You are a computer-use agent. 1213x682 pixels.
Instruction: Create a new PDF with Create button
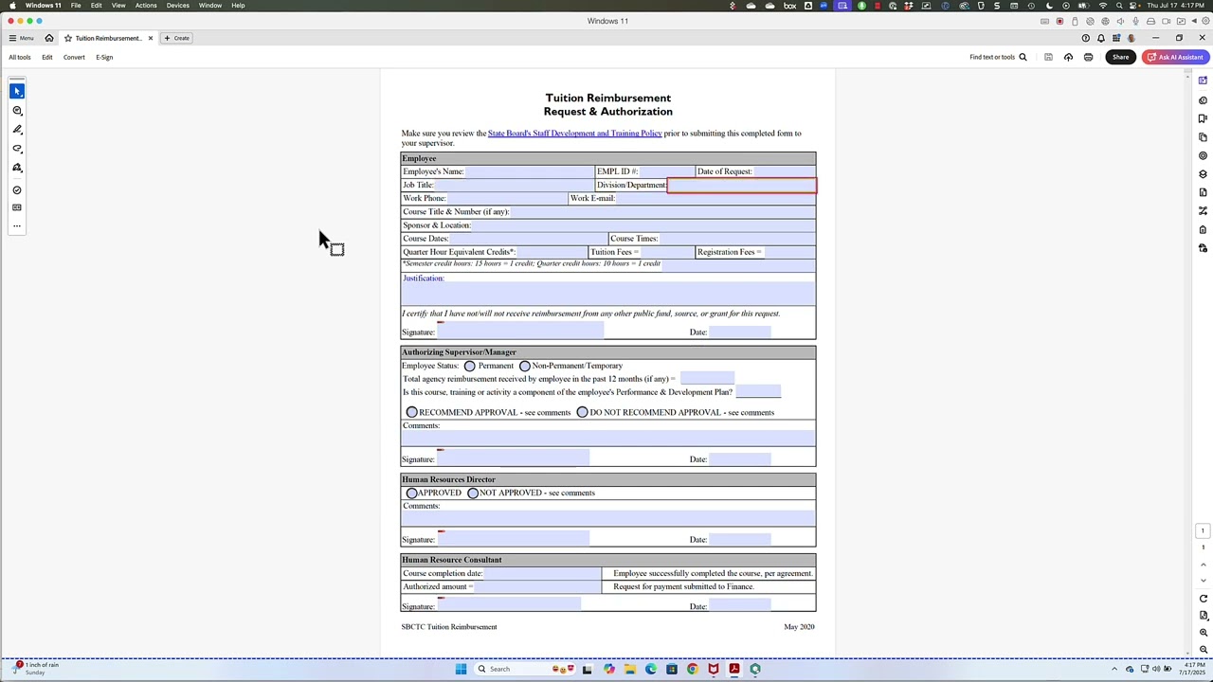(176, 38)
